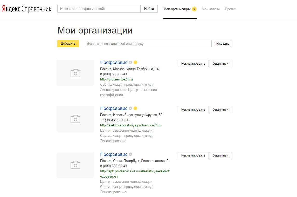The width and height of the screenshot is (297, 197).
Task: Click the yellow status dot on Moscow Профсервис
Action: coord(135,62)
